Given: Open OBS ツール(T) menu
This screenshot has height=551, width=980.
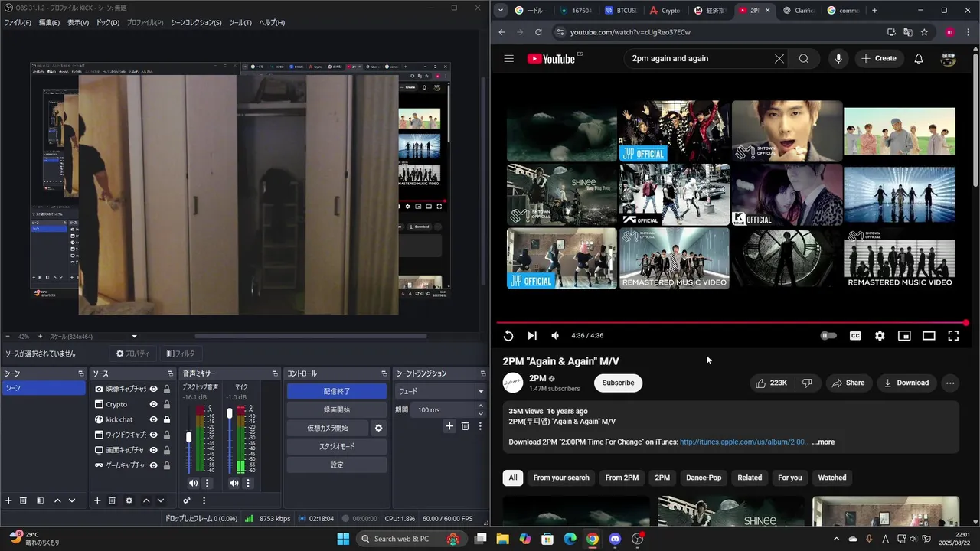Looking at the screenshot, I should 240,22.
